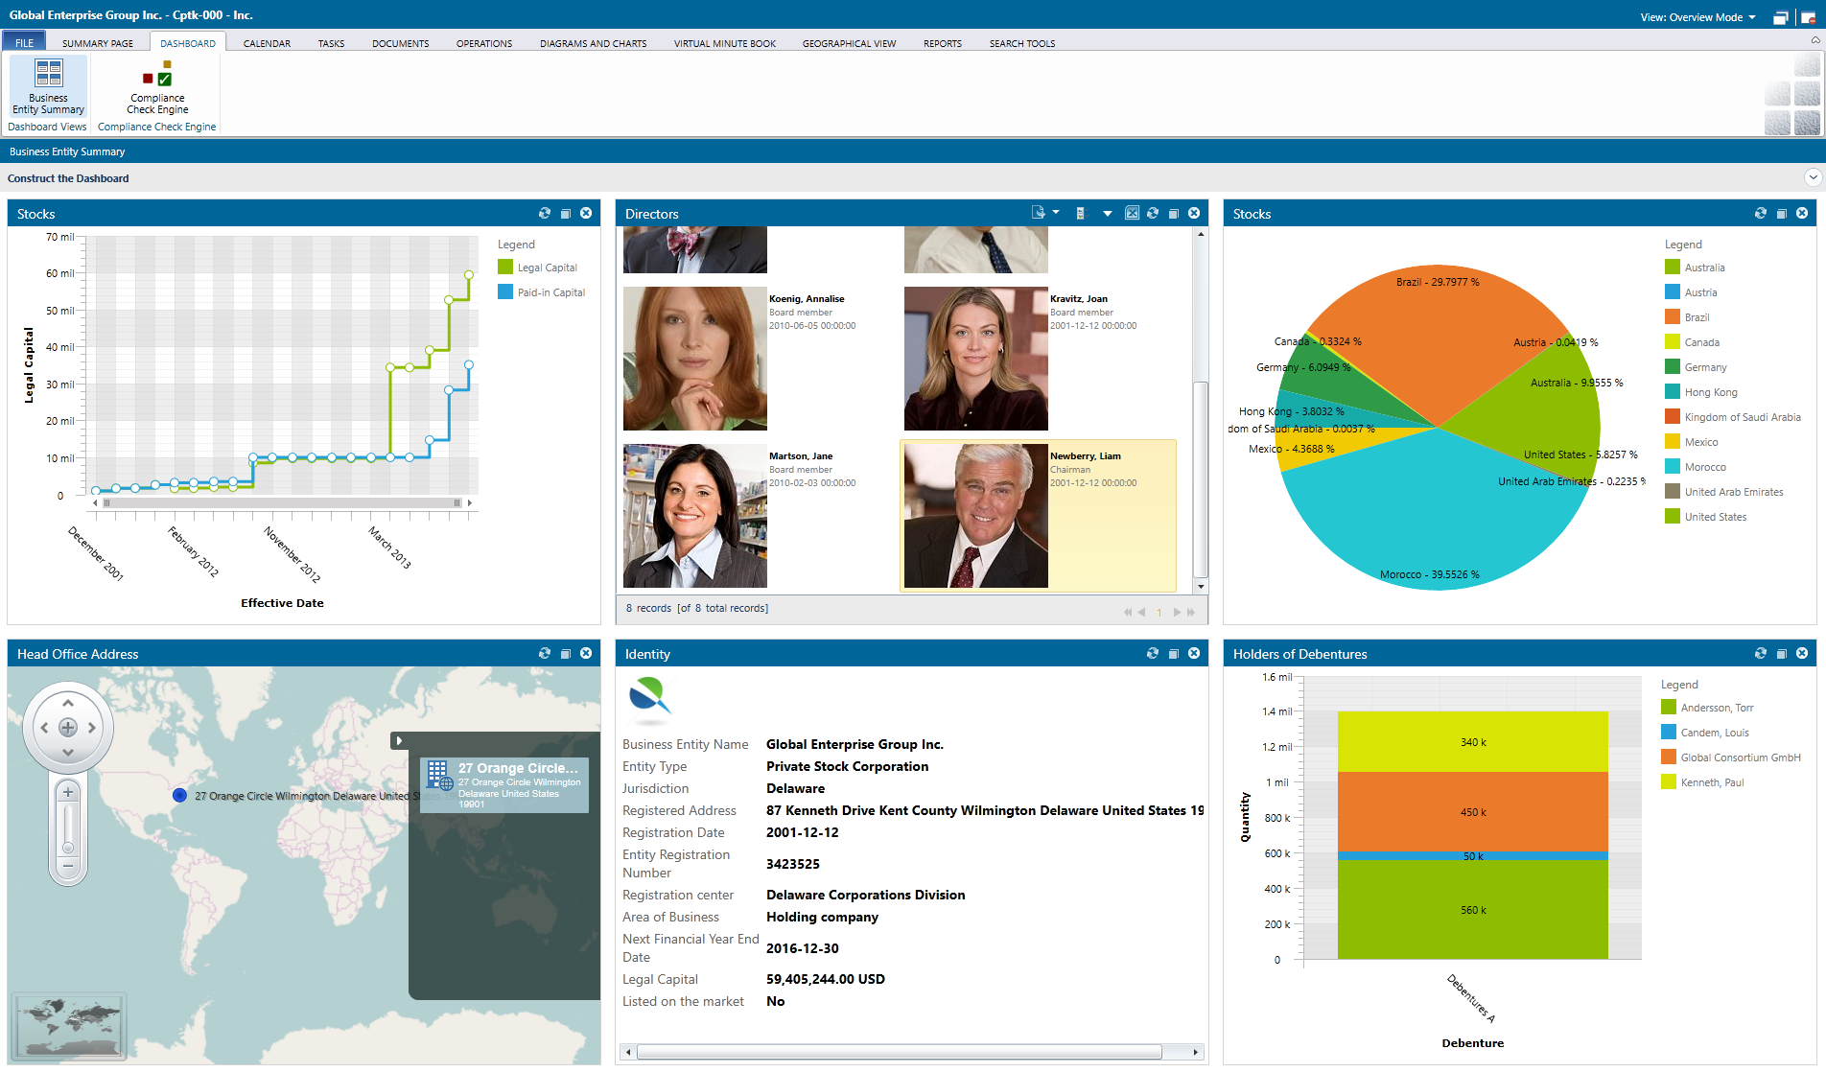Open the Business Entity Summary dashboard view
The height and width of the screenshot is (1072, 1826).
(x=48, y=86)
